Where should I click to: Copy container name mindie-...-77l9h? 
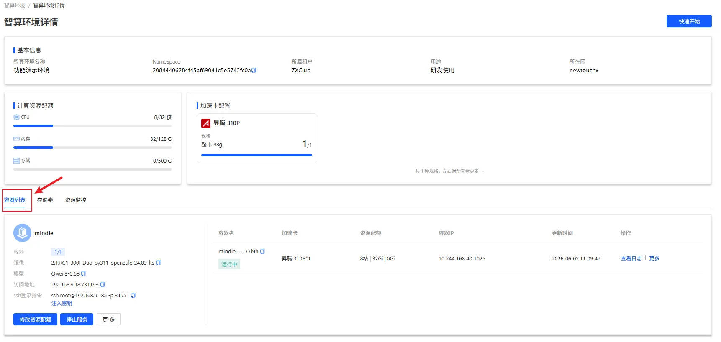pyautogui.click(x=262, y=252)
